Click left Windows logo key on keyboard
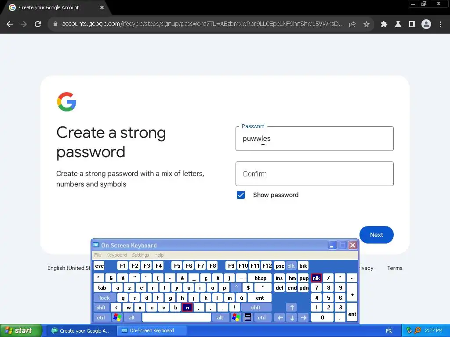This screenshot has height=337, width=450. point(117,318)
